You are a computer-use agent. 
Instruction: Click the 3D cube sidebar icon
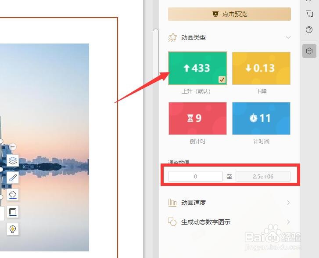309,51
